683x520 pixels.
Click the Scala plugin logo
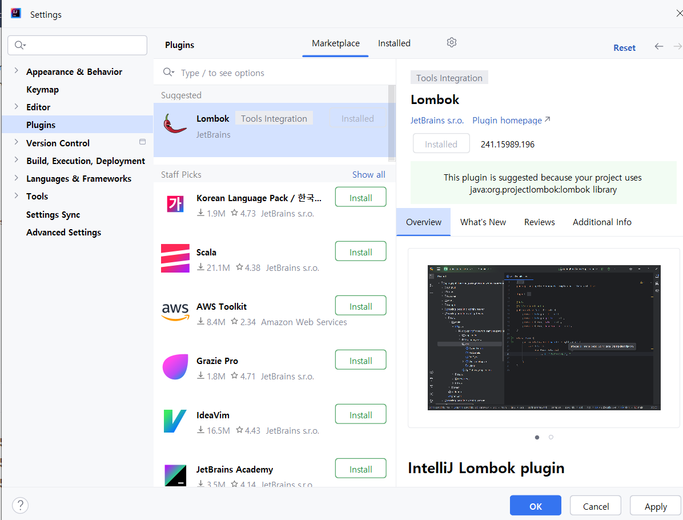(x=175, y=258)
